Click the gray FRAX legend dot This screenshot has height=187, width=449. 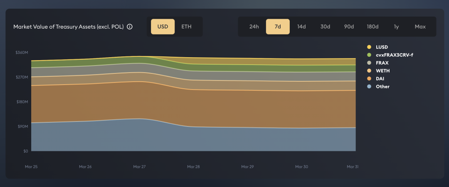pos(369,63)
